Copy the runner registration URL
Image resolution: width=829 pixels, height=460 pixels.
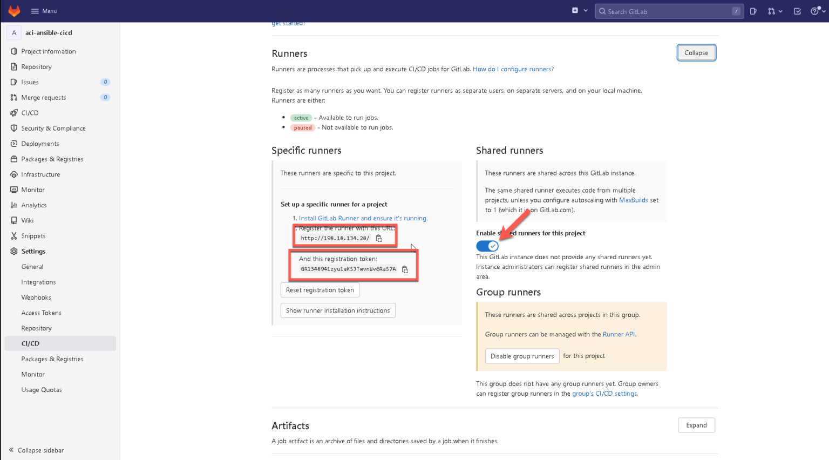click(x=379, y=238)
